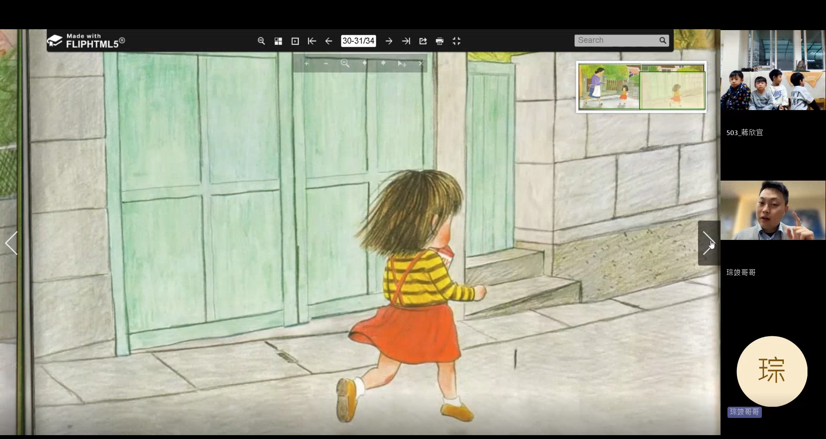Click the search magnifier button

coord(663,40)
